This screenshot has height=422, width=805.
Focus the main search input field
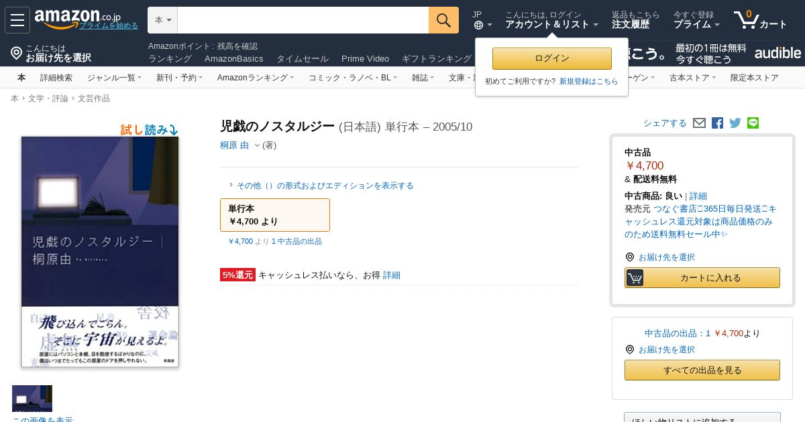pos(303,20)
